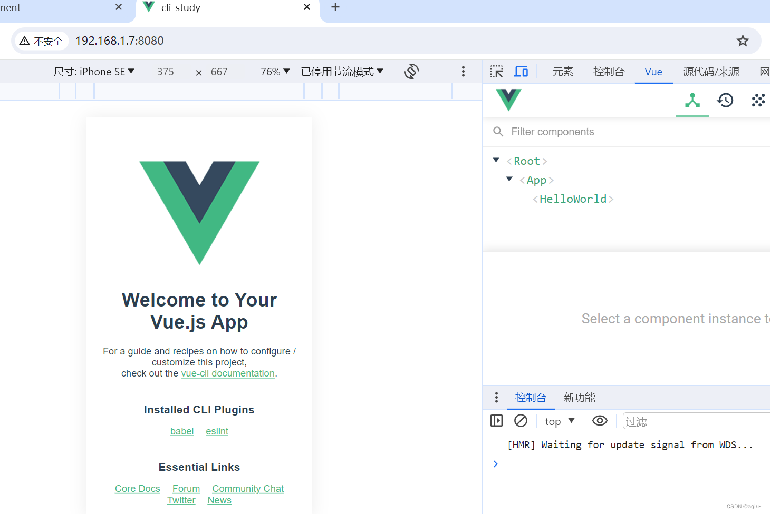Select the 控制台 drawer tab
770x514 pixels.
click(531, 398)
